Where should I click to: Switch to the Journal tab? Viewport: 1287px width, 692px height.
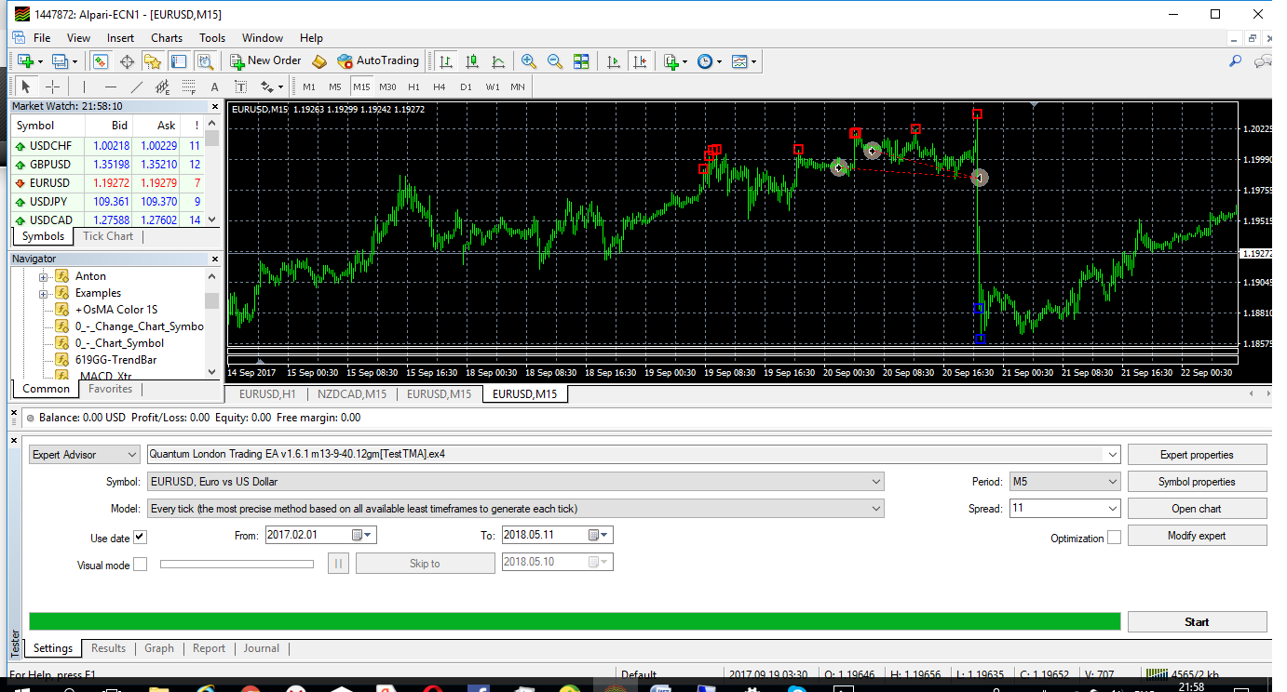click(x=262, y=648)
